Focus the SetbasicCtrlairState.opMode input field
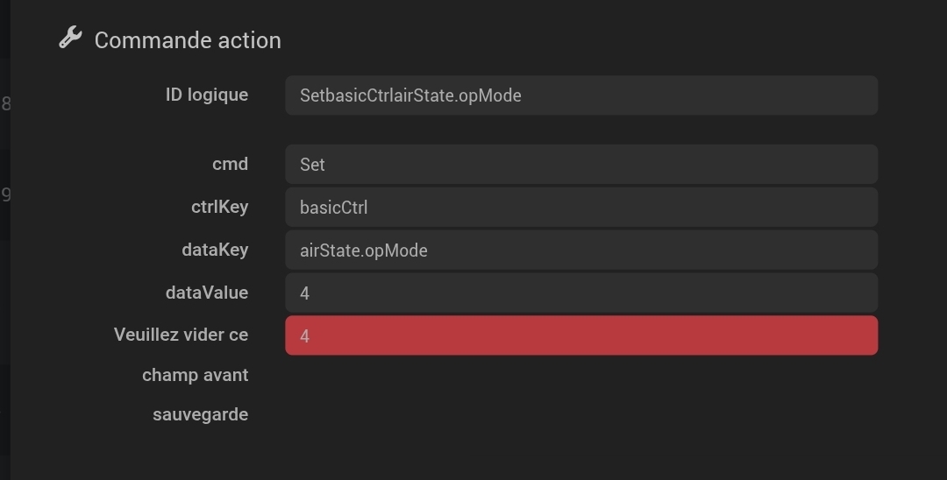This screenshot has height=480, width=947. 581,95
